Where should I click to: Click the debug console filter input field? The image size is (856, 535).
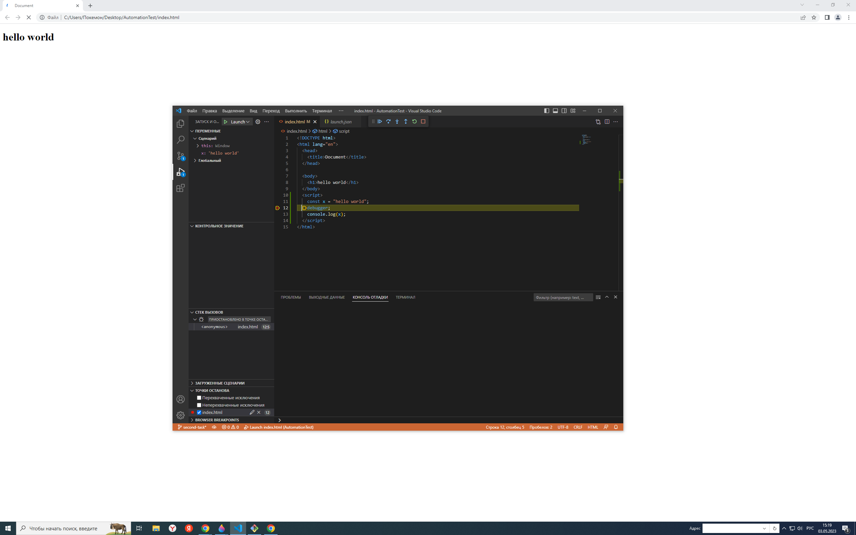[562, 297]
